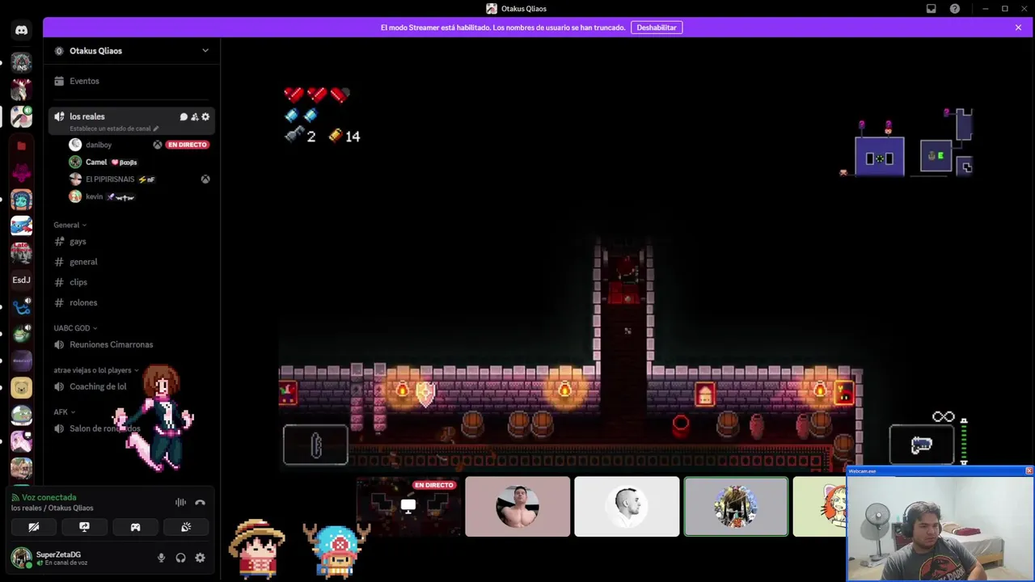The height and width of the screenshot is (582, 1035).
Task: Open the blue airplane server icon
Action: coord(22,226)
